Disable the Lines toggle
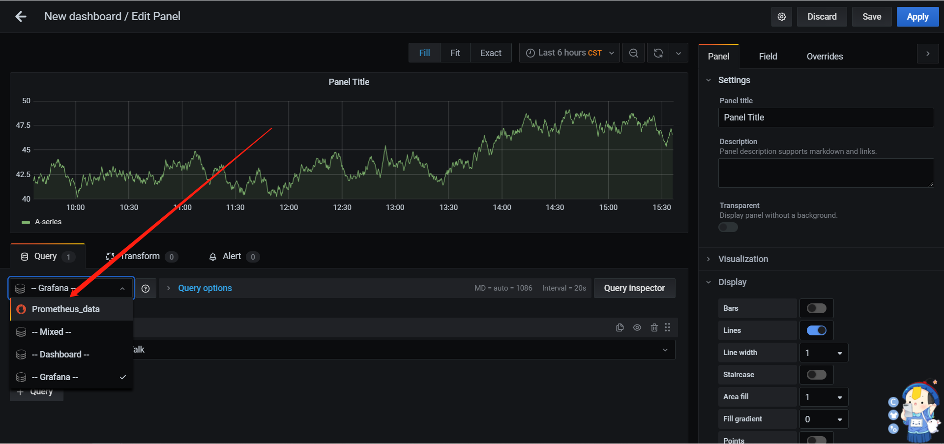 point(817,330)
